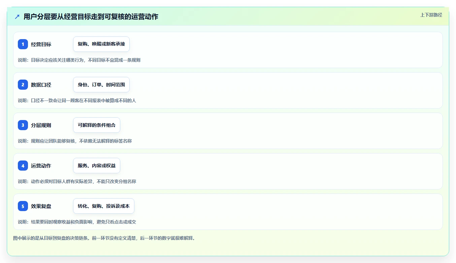Click description 动作必须对目标人群有实际差异
This screenshot has width=456, height=263.
pos(77,181)
